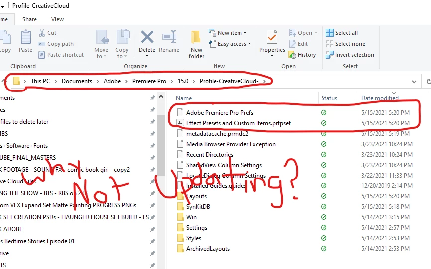Click the refresh icon by address bar
Image resolution: width=431 pixels, height=269 pixels.
point(428,81)
